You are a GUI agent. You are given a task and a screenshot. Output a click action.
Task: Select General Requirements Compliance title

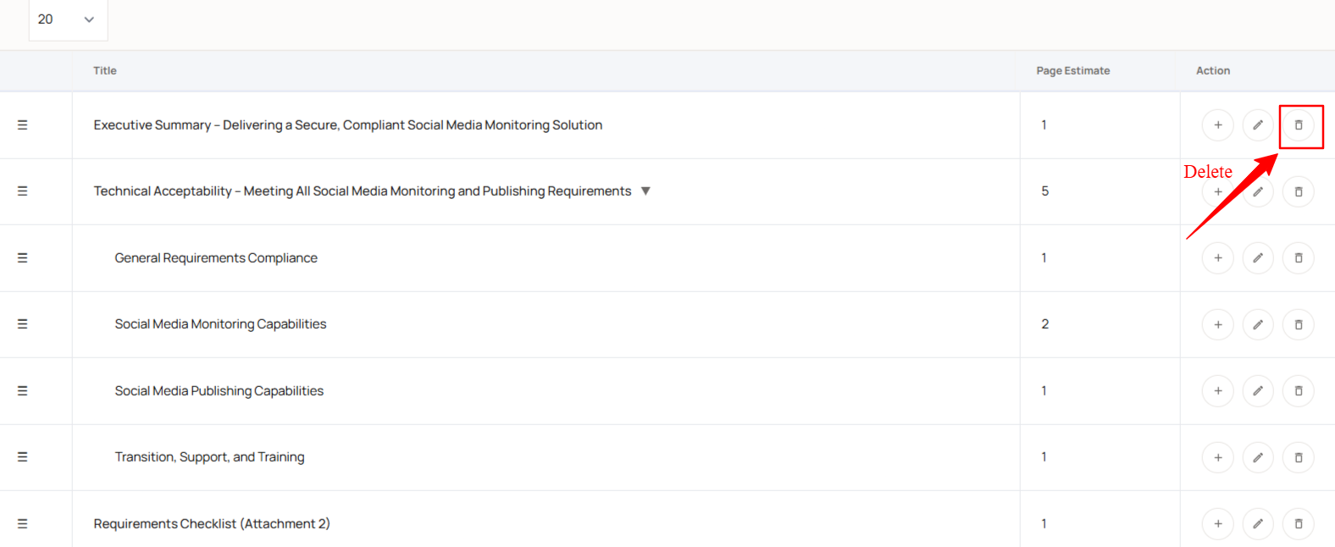click(216, 258)
